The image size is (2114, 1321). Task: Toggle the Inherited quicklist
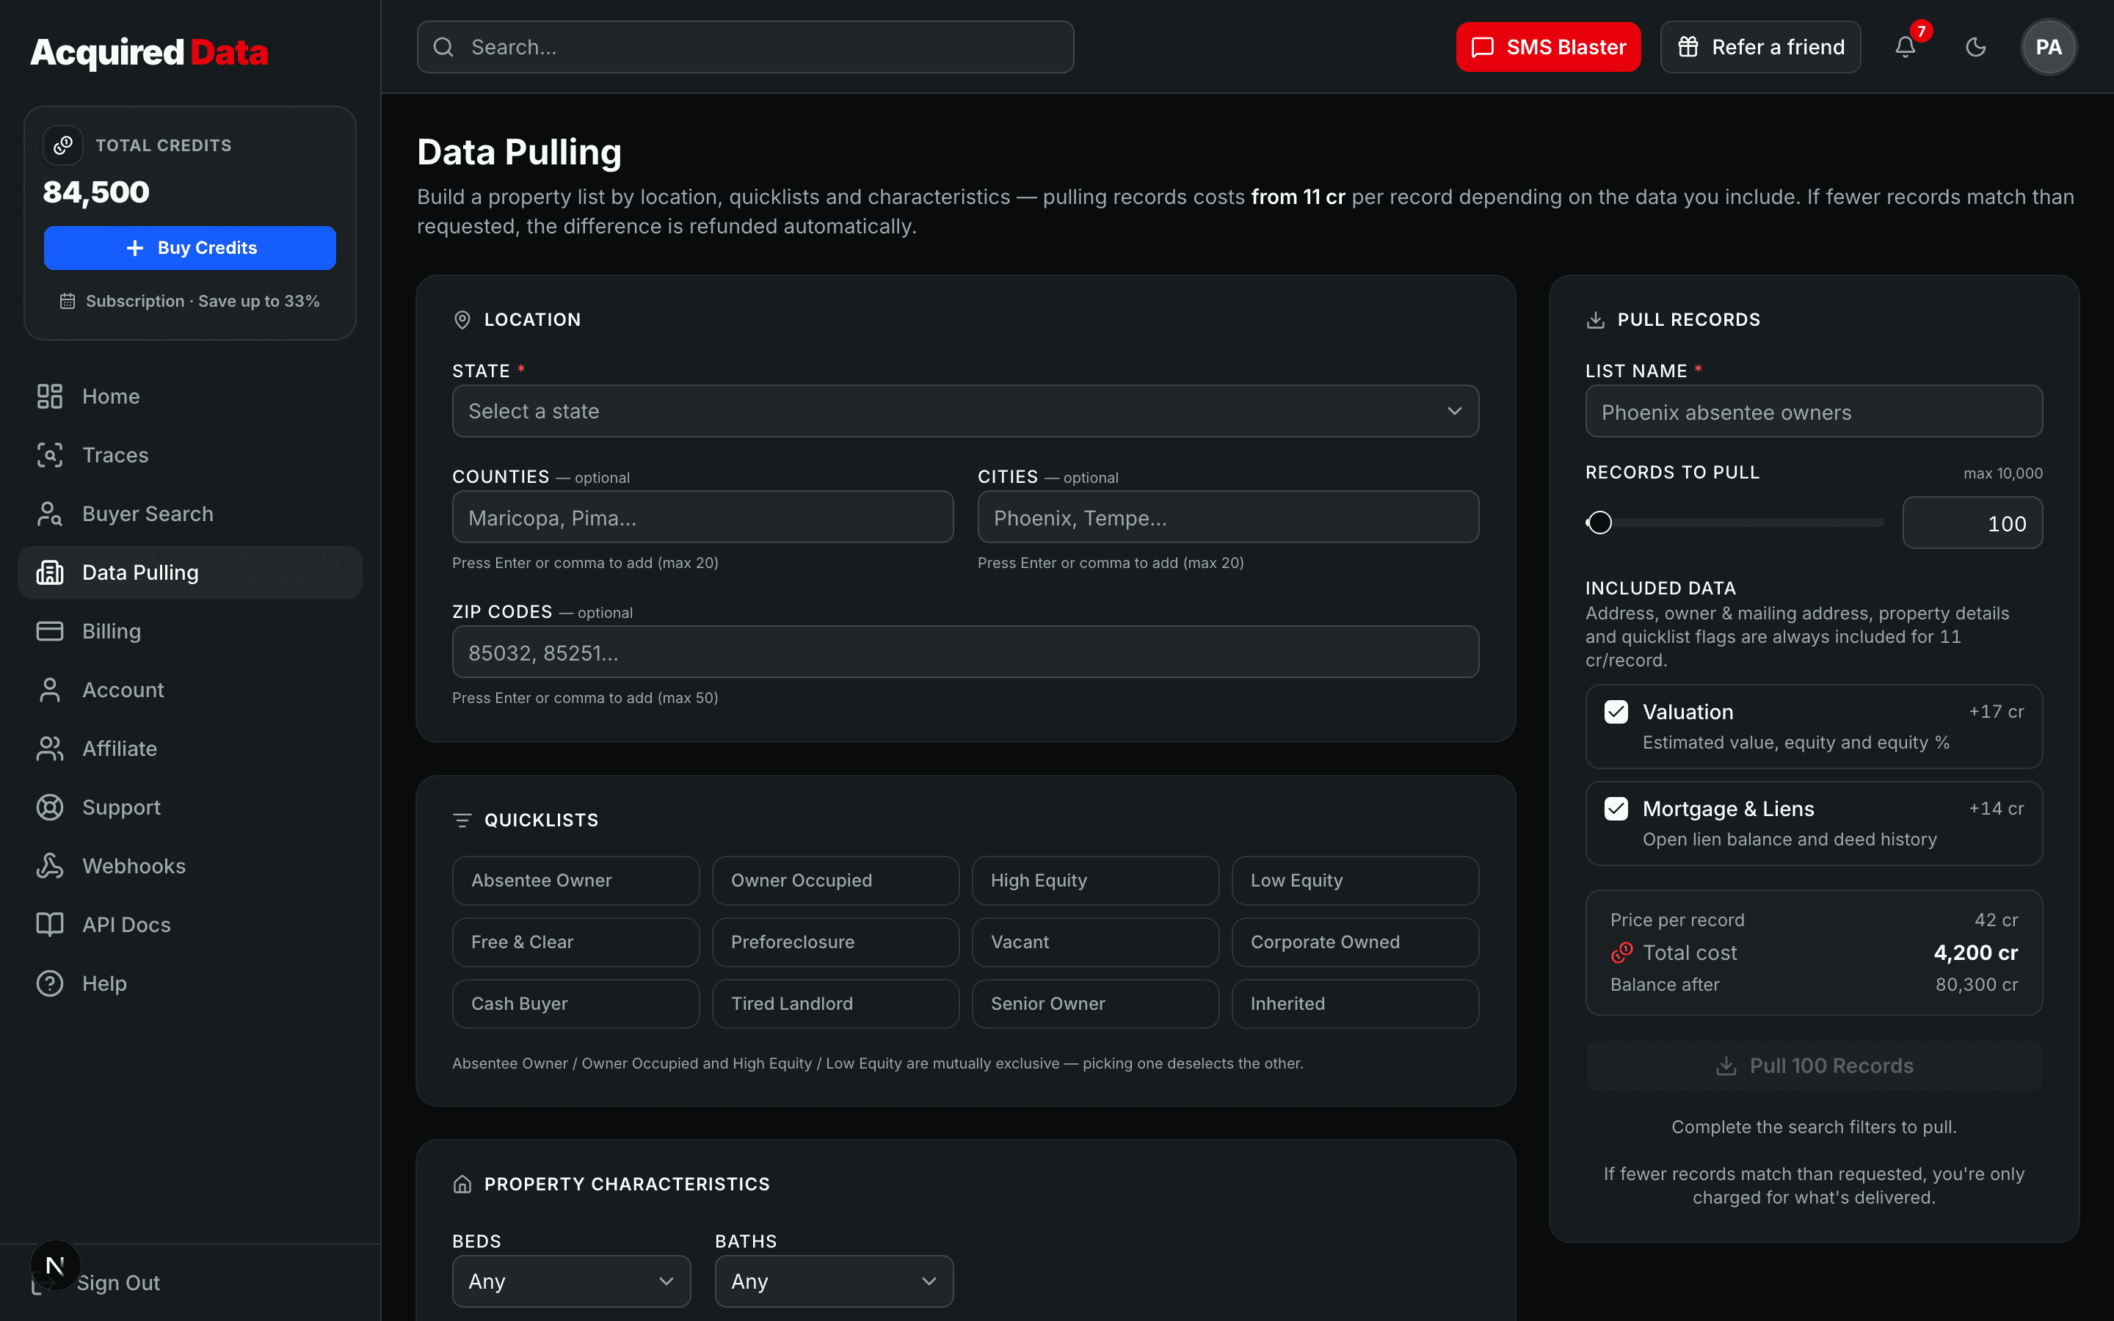[1355, 1004]
